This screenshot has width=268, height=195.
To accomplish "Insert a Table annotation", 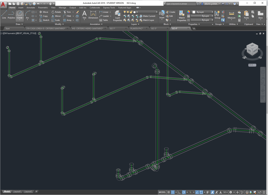I will pyautogui.click(x=104, y=20).
